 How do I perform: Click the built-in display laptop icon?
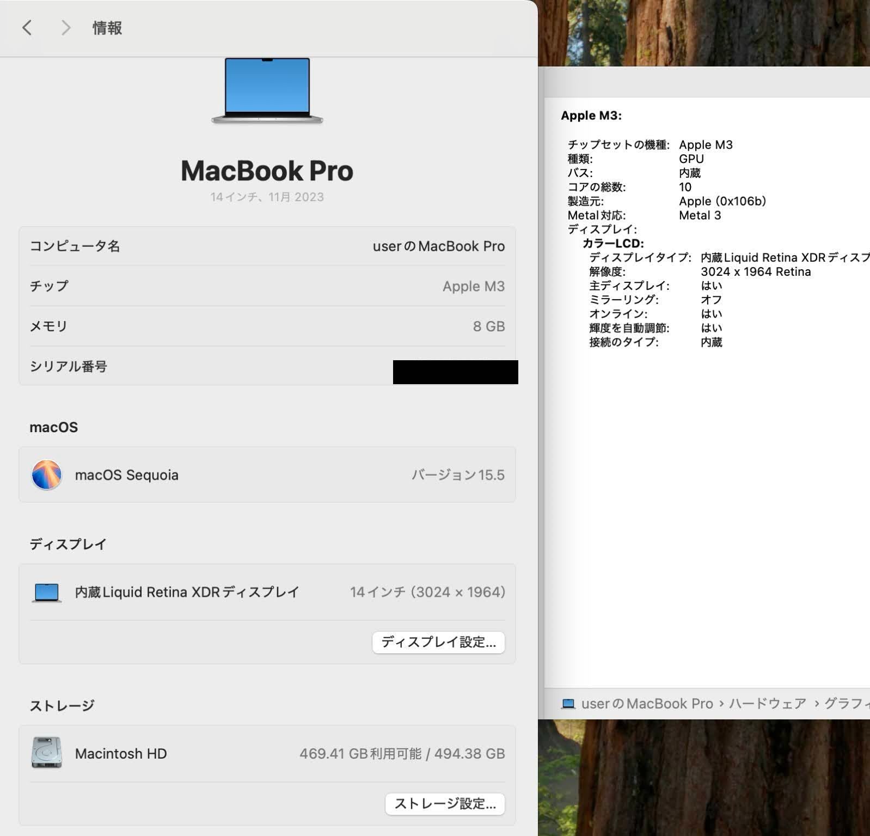tap(47, 592)
